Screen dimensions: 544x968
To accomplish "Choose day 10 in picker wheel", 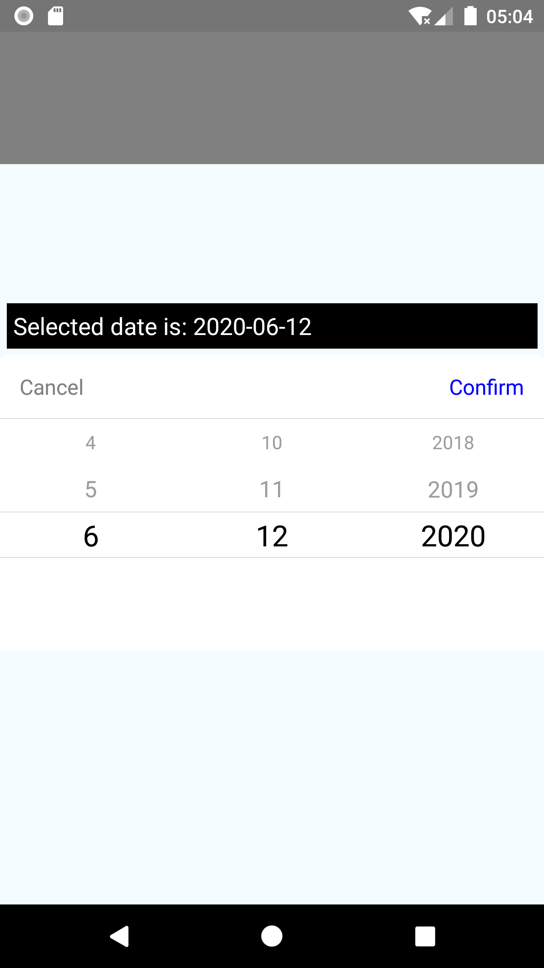I will (x=272, y=443).
